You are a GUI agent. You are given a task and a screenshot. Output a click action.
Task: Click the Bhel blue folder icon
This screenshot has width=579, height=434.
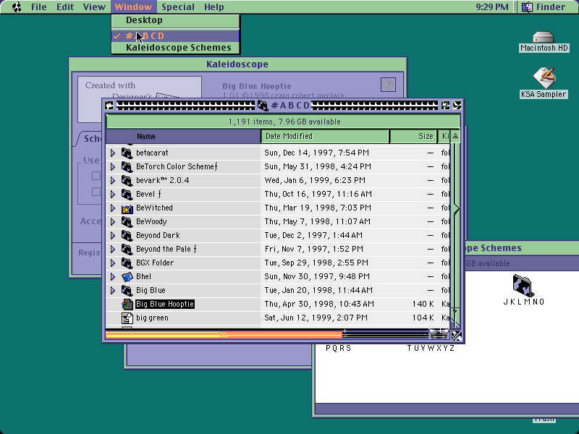(127, 277)
